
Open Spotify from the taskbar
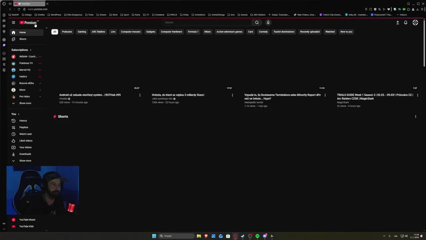(257, 236)
